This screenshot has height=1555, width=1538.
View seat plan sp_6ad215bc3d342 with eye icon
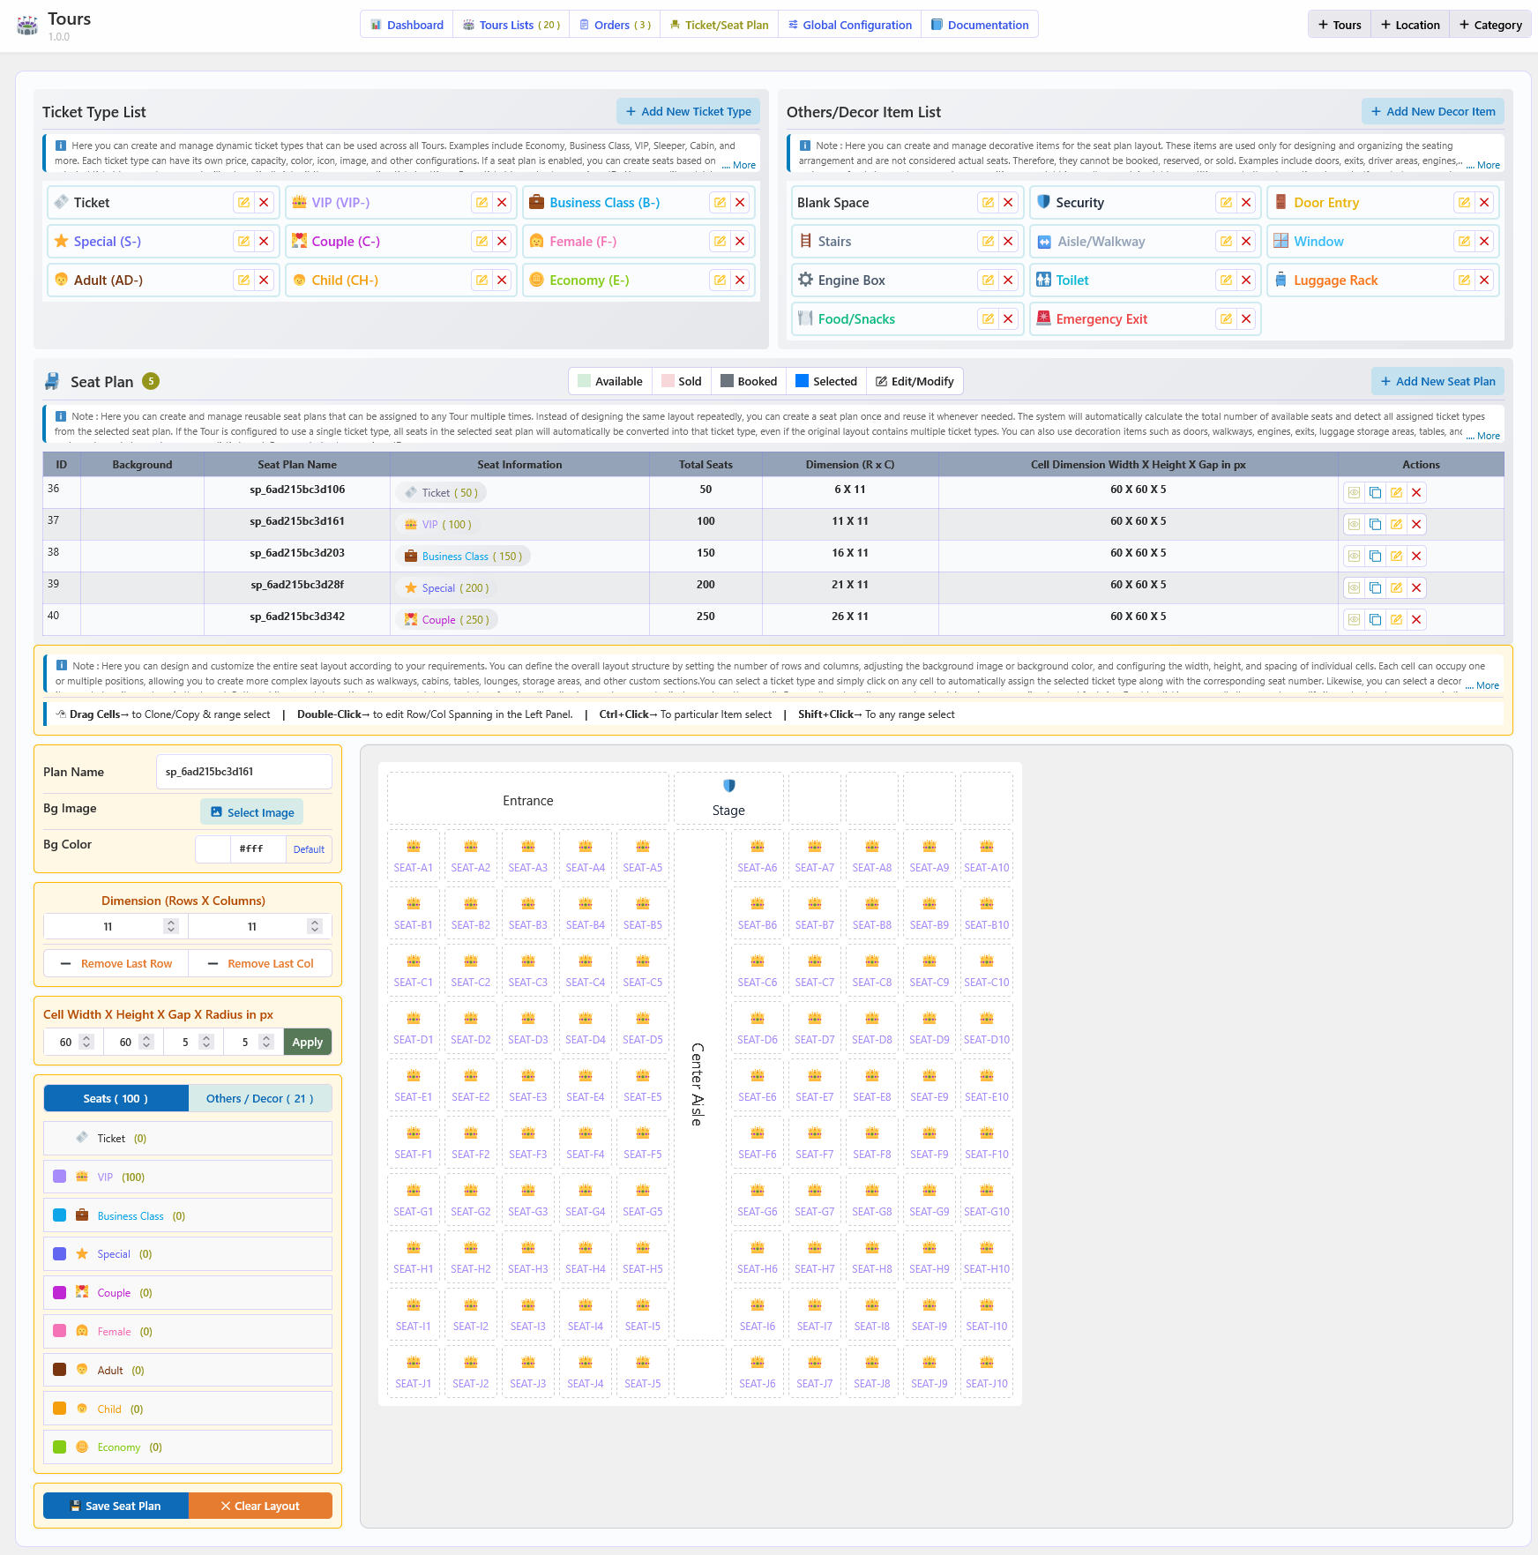coord(1354,620)
